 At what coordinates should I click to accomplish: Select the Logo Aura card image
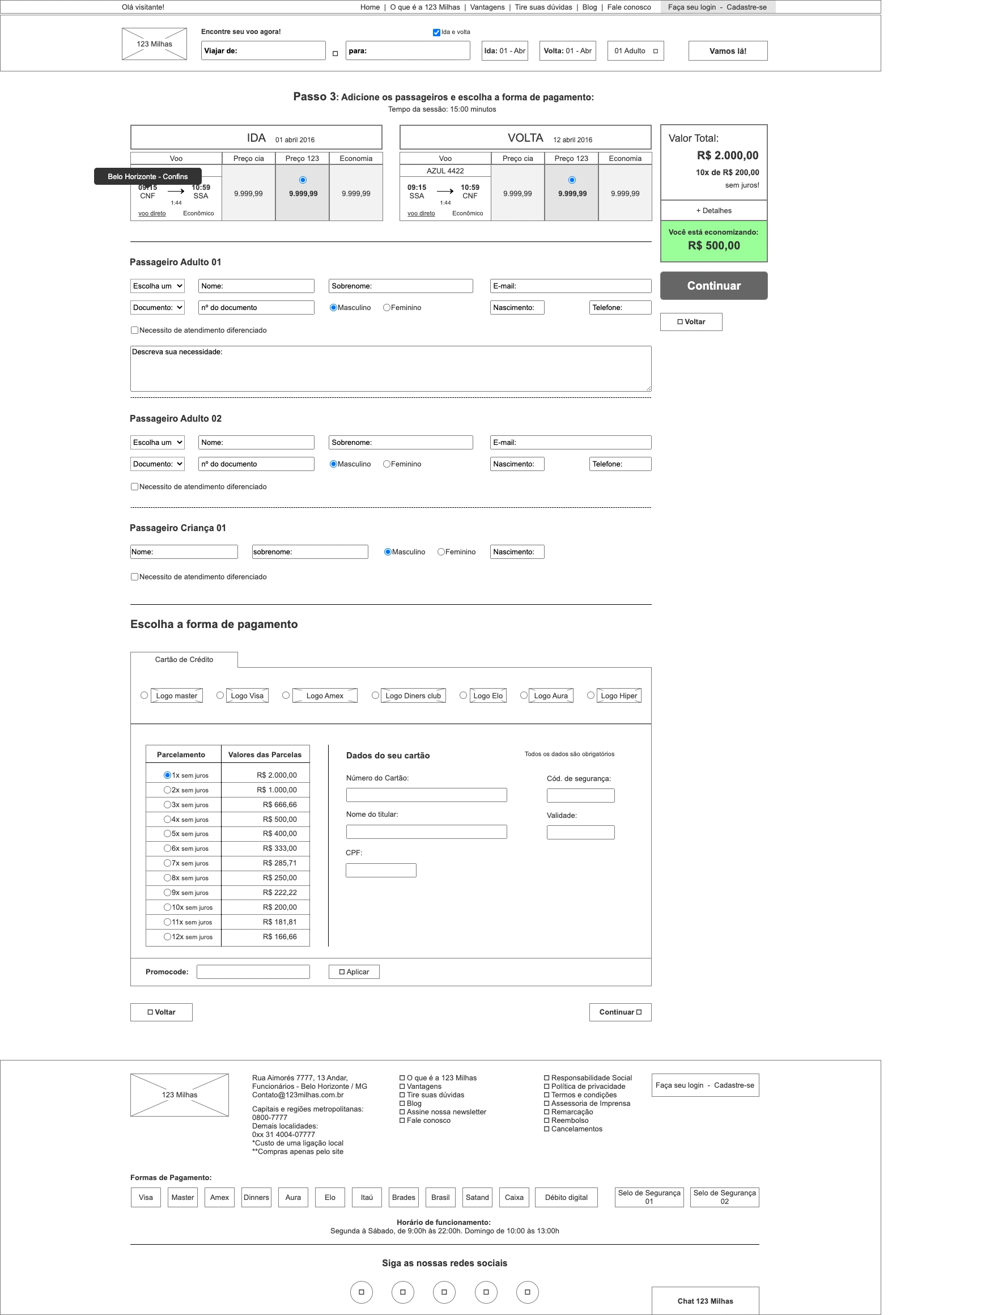tap(551, 695)
